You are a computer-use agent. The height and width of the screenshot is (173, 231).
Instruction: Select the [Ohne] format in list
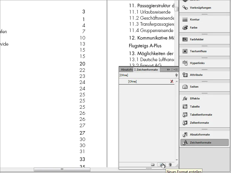(147, 81)
